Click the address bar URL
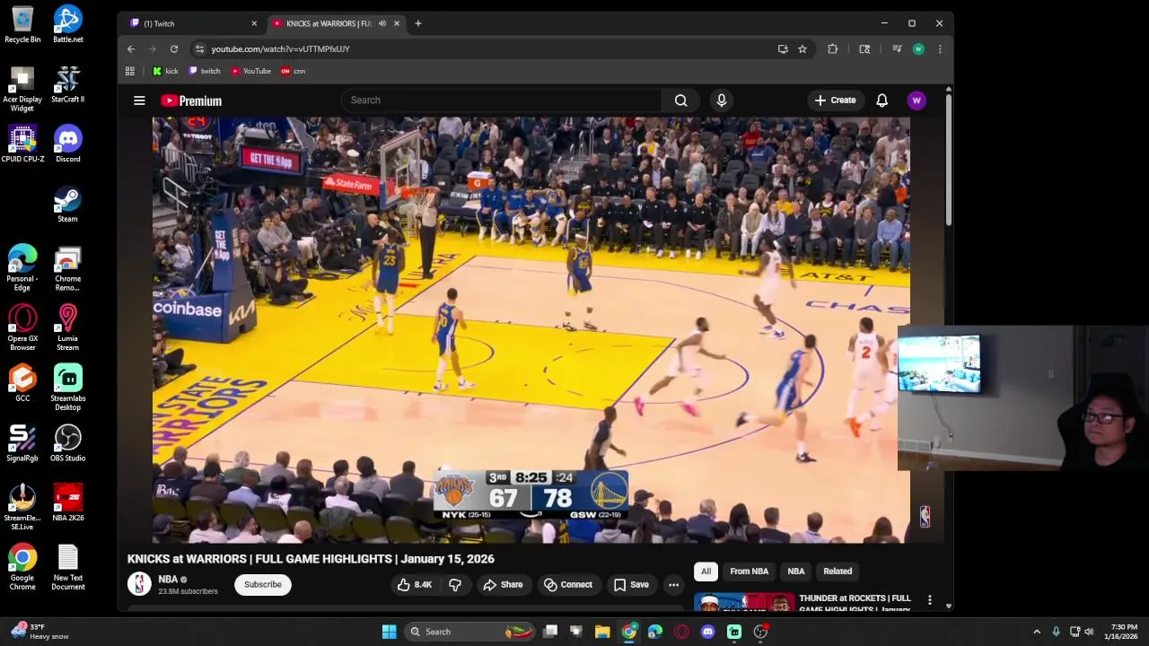Viewport: 1149px width, 646px height. click(280, 49)
